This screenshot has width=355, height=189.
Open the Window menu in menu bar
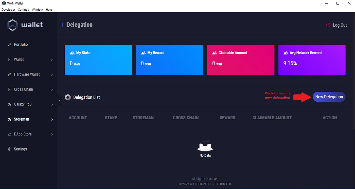[37, 10]
